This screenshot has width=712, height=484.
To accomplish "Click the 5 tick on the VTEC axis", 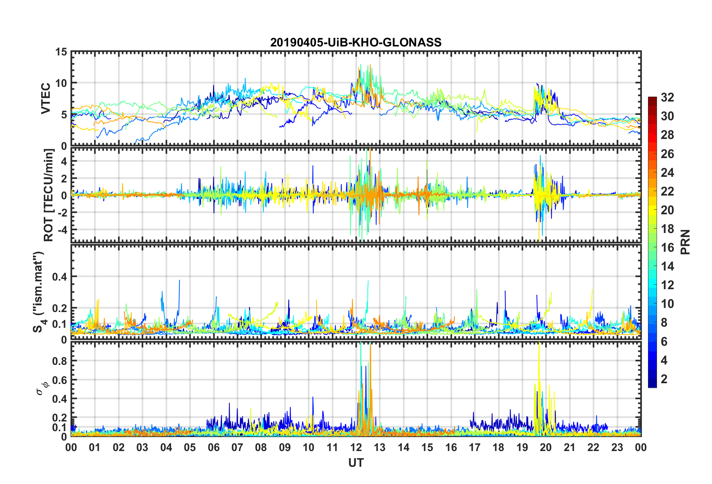I will pyautogui.click(x=64, y=114).
